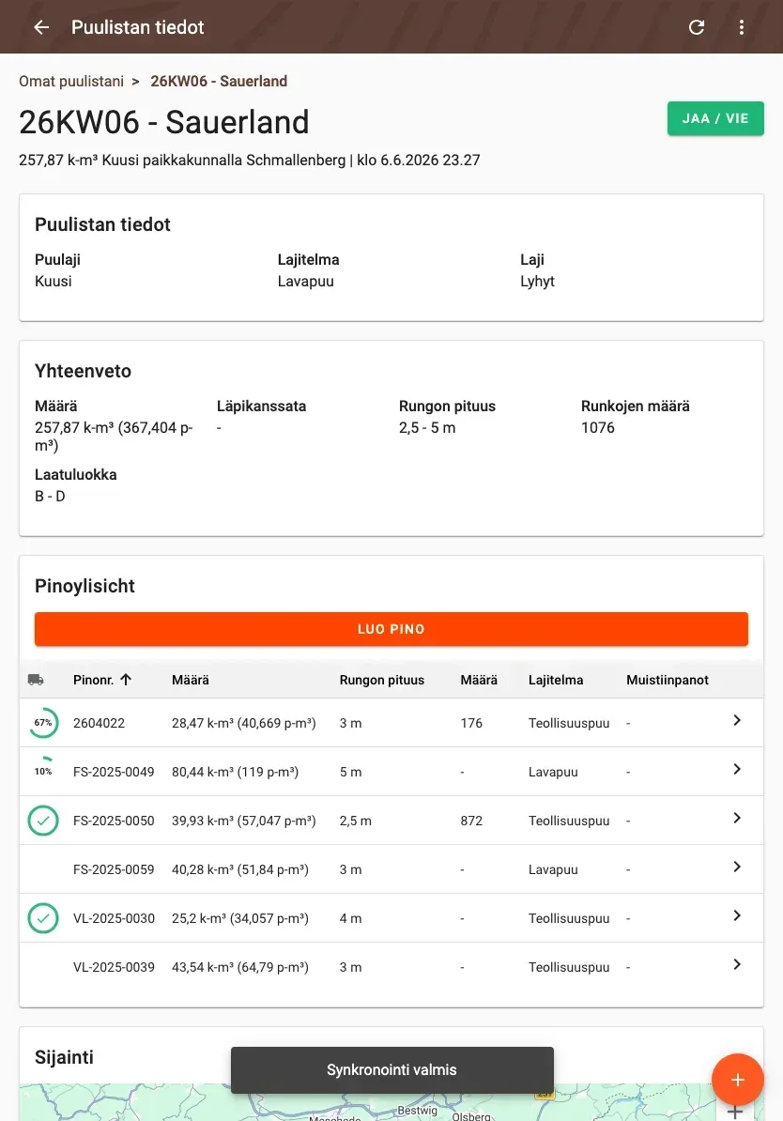Expand pile FS-2025-0049 with its chevron

[737, 769]
